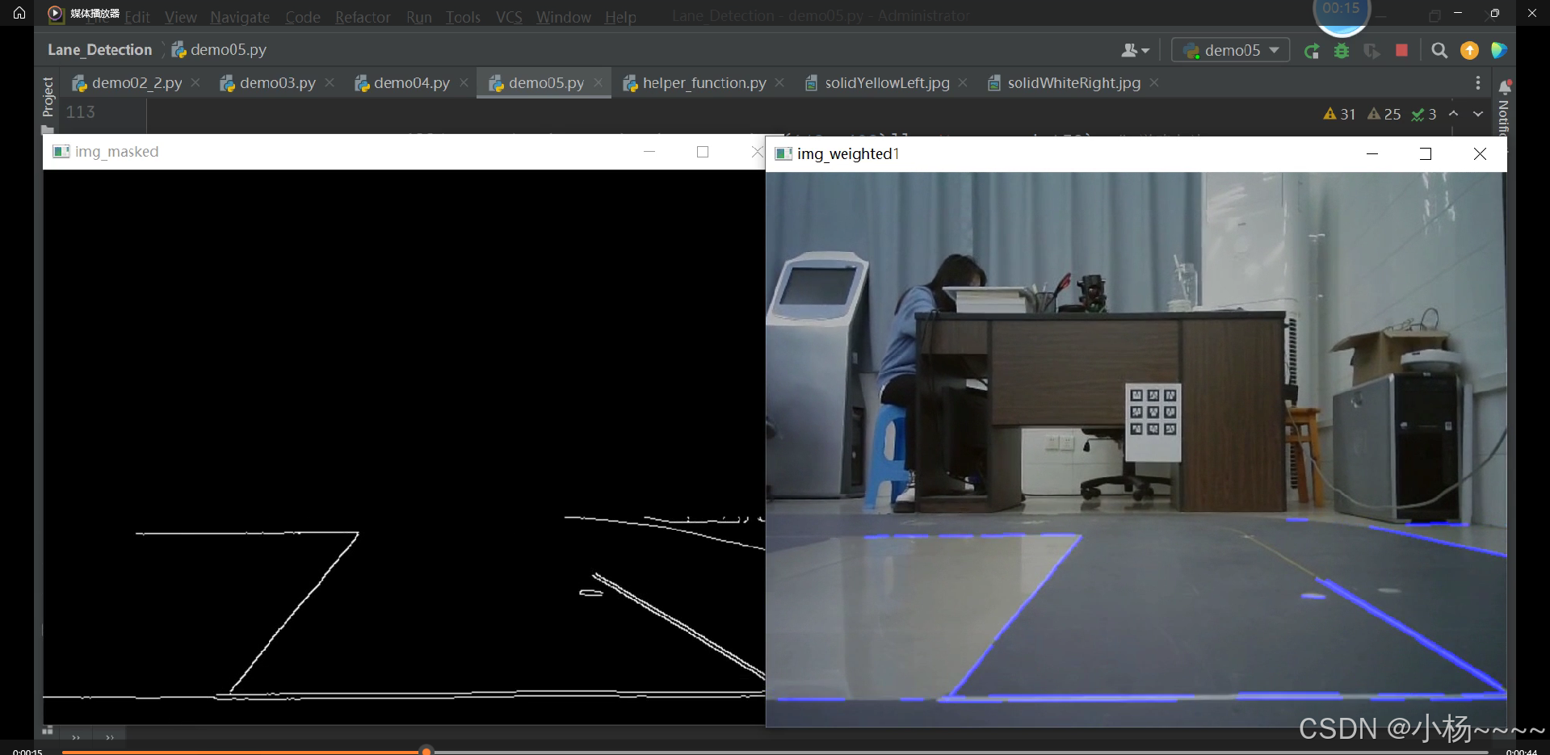Click the 25 weak warnings indicator
This screenshot has height=755, width=1550.
1384,115
